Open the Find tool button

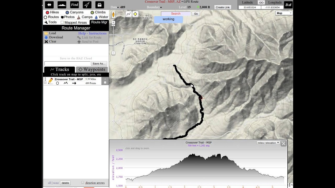pyautogui.click(x=75, y=5)
